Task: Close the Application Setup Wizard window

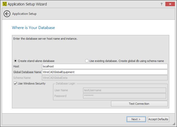Action: pyautogui.click(x=170, y=4)
